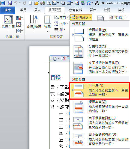
Task: Click the New blank document icon
Action: pos(31,3)
